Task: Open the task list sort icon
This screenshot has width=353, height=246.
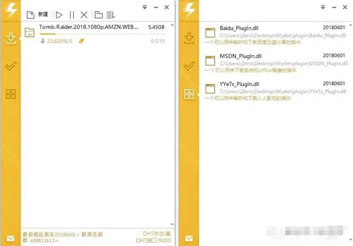Action: (110, 15)
